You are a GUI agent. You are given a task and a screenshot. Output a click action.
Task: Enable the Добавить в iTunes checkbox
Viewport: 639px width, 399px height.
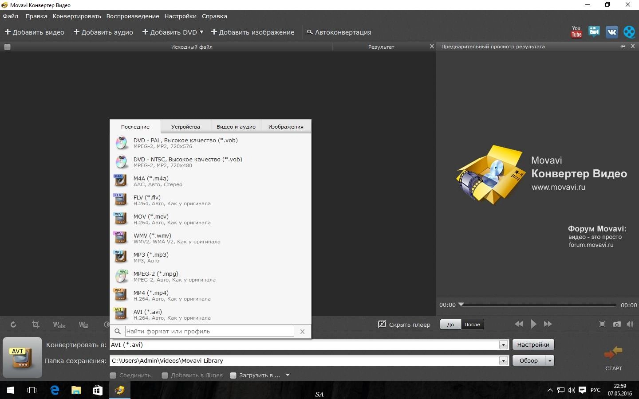(x=165, y=375)
